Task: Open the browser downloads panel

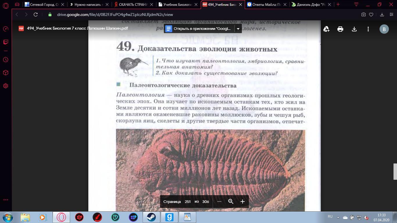Action: (x=382, y=15)
